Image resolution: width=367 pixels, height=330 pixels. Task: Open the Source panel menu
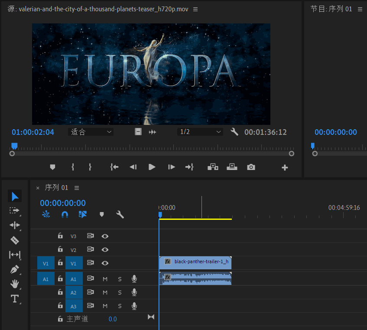coord(195,9)
